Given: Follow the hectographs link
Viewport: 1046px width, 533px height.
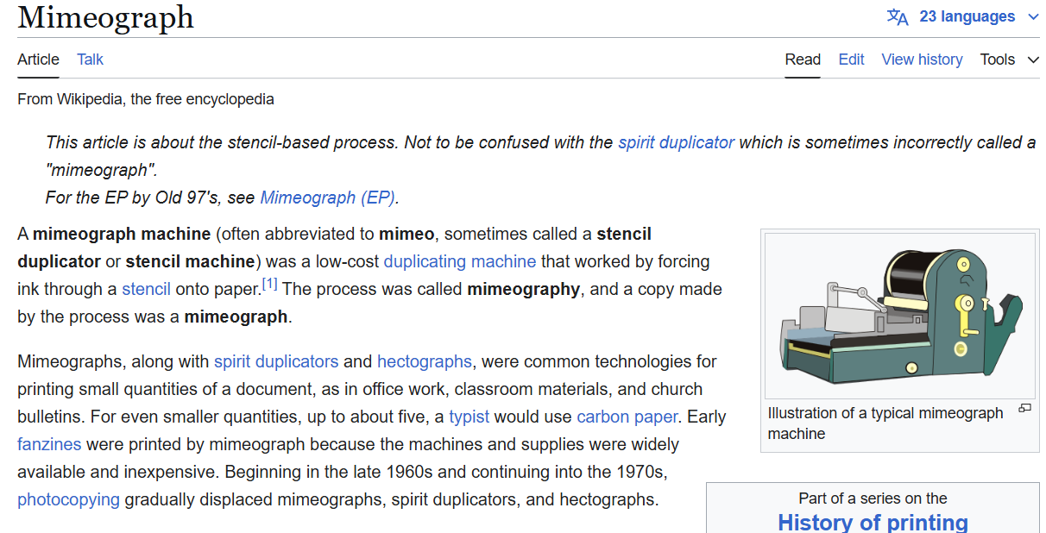Looking at the screenshot, I should coord(425,361).
